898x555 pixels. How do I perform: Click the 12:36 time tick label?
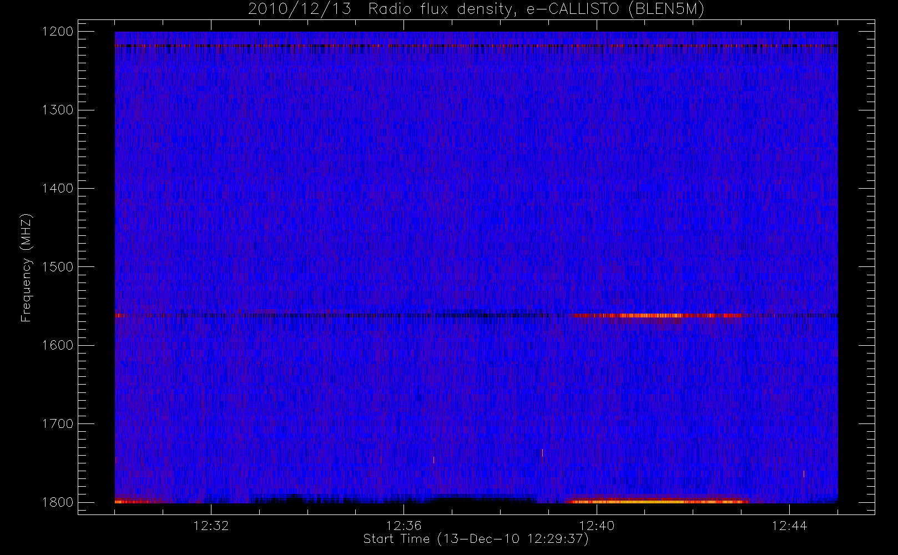click(404, 526)
